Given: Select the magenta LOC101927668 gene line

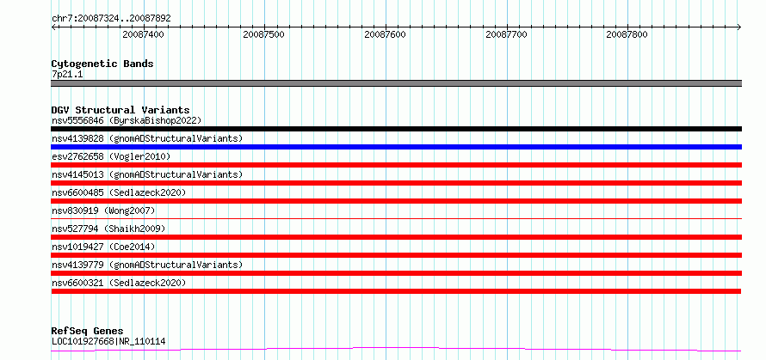Looking at the screenshot, I should tap(396, 349).
